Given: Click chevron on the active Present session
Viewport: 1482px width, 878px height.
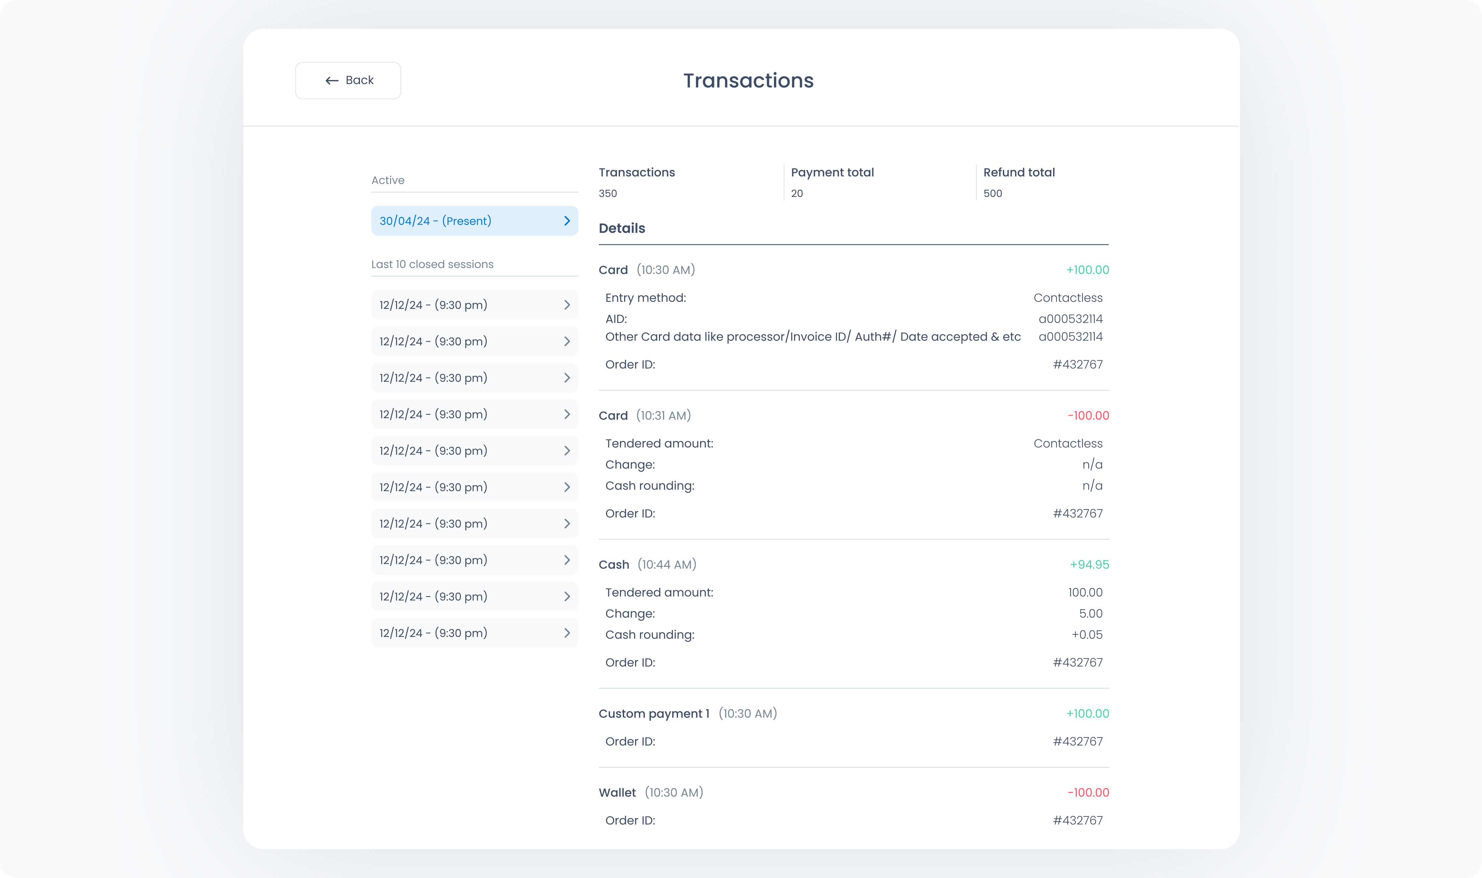Looking at the screenshot, I should coord(567,221).
